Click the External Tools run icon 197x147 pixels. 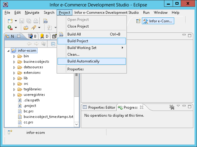click(x=10, y=28)
